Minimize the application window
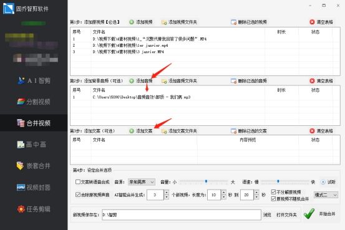Screen dimensions: 345x230 point(310,6)
